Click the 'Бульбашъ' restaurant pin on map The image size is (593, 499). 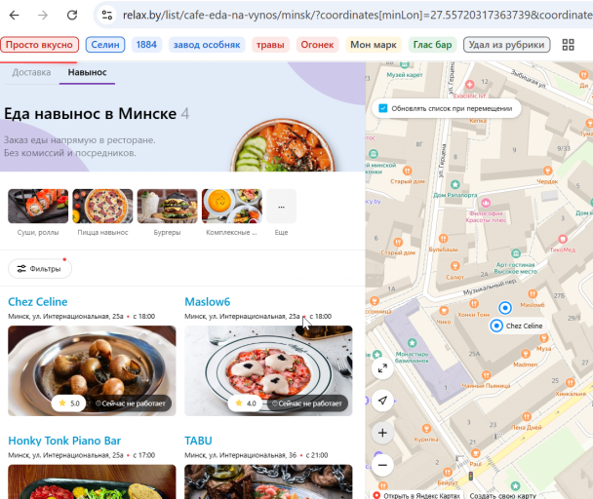point(443,239)
